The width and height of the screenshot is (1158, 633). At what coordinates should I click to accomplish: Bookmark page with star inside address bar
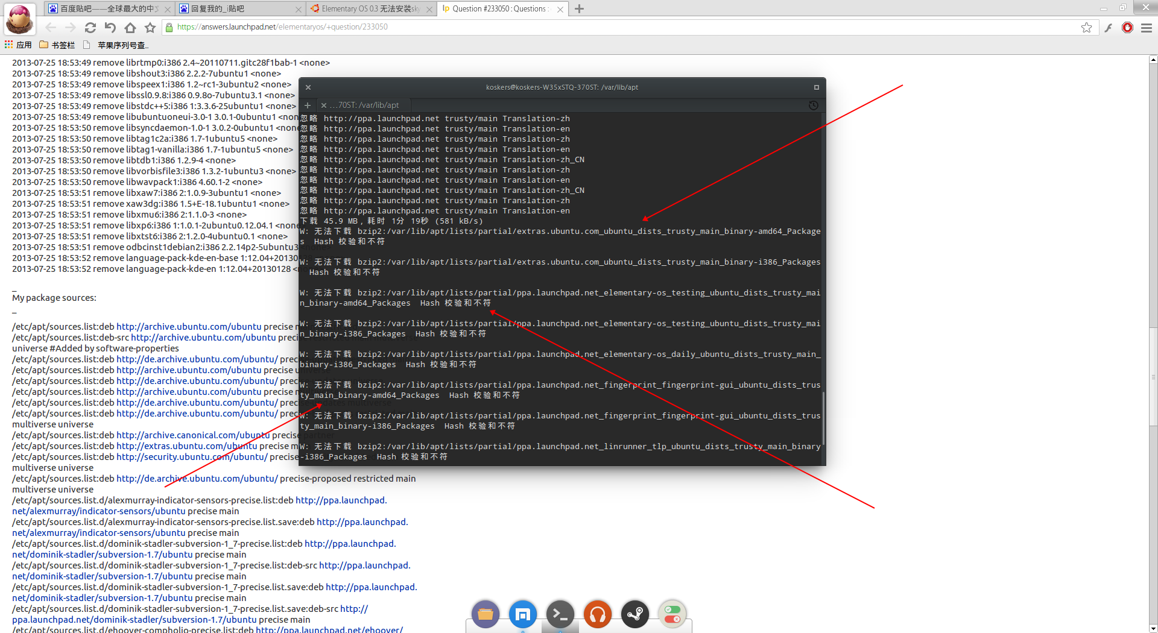pyautogui.click(x=1086, y=27)
